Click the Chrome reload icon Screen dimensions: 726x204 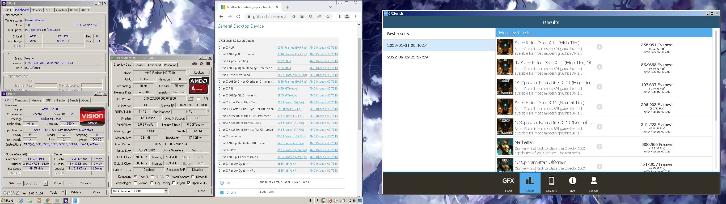pos(238,17)
